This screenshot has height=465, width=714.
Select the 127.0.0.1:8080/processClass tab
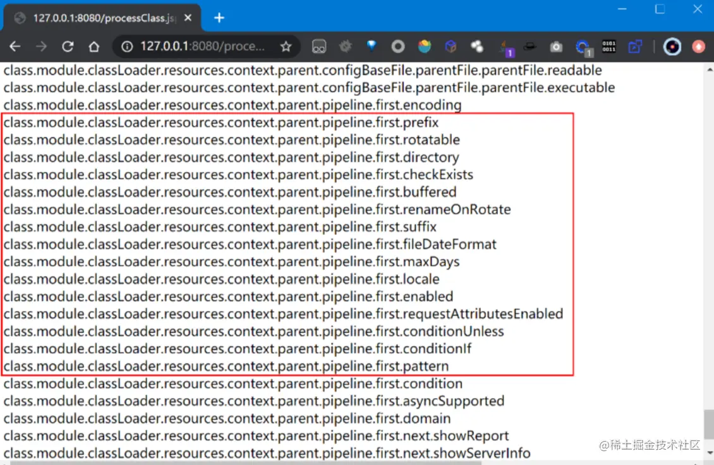click(x=103, y=18)
